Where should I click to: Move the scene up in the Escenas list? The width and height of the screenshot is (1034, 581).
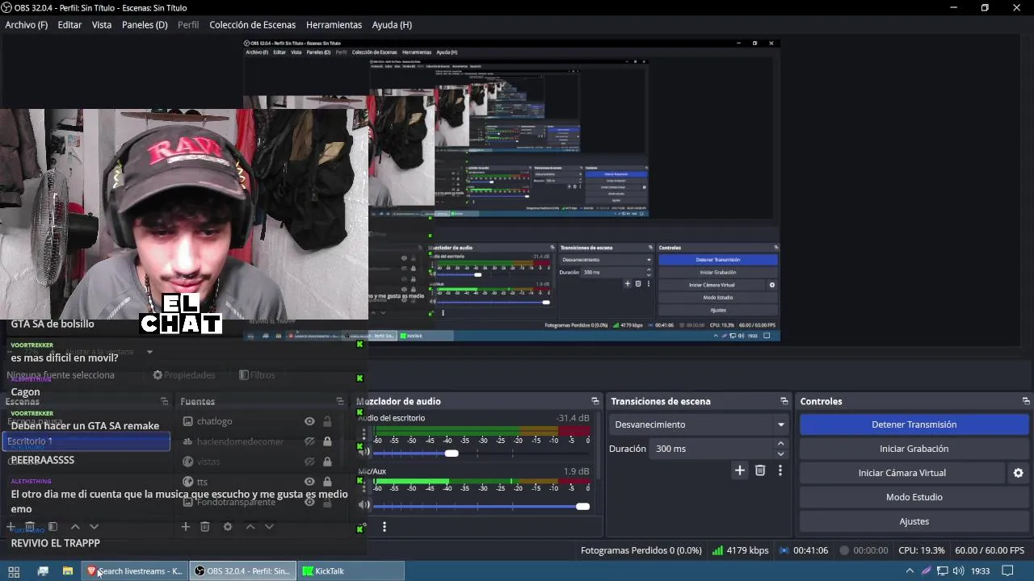(x=75, y=526)
